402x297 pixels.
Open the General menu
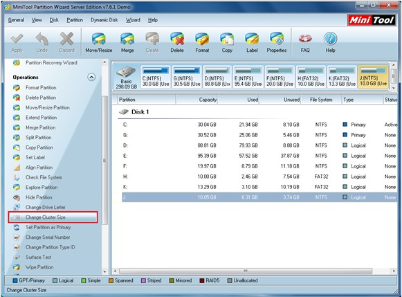tap(16, 20)
